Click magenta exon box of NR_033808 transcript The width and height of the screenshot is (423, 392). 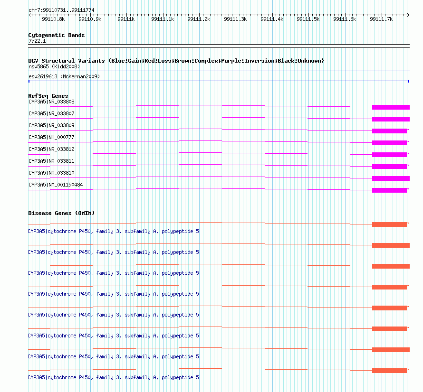pyautogui.click(x=391, y=107)
